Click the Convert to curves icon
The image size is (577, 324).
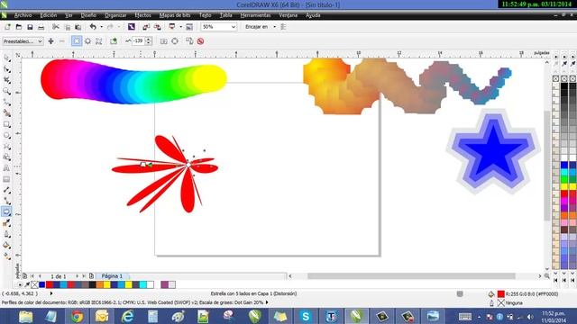pos(175,41)
